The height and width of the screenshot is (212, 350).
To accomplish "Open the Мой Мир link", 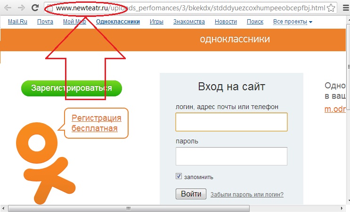I will [x=74, y=22].
